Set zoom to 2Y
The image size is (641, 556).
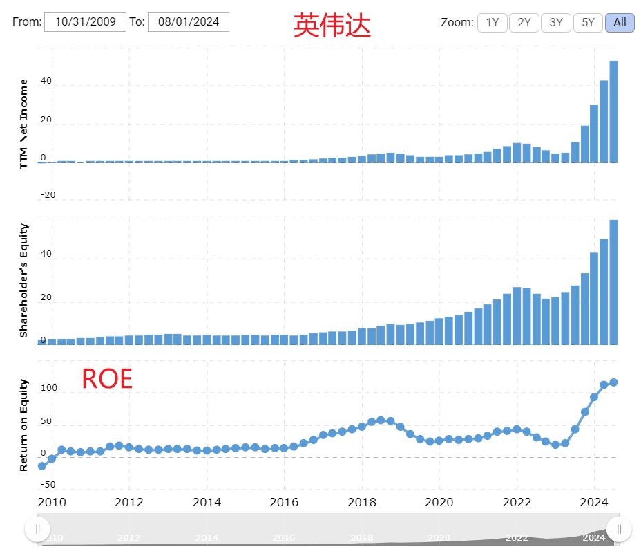tap(524, 23)
